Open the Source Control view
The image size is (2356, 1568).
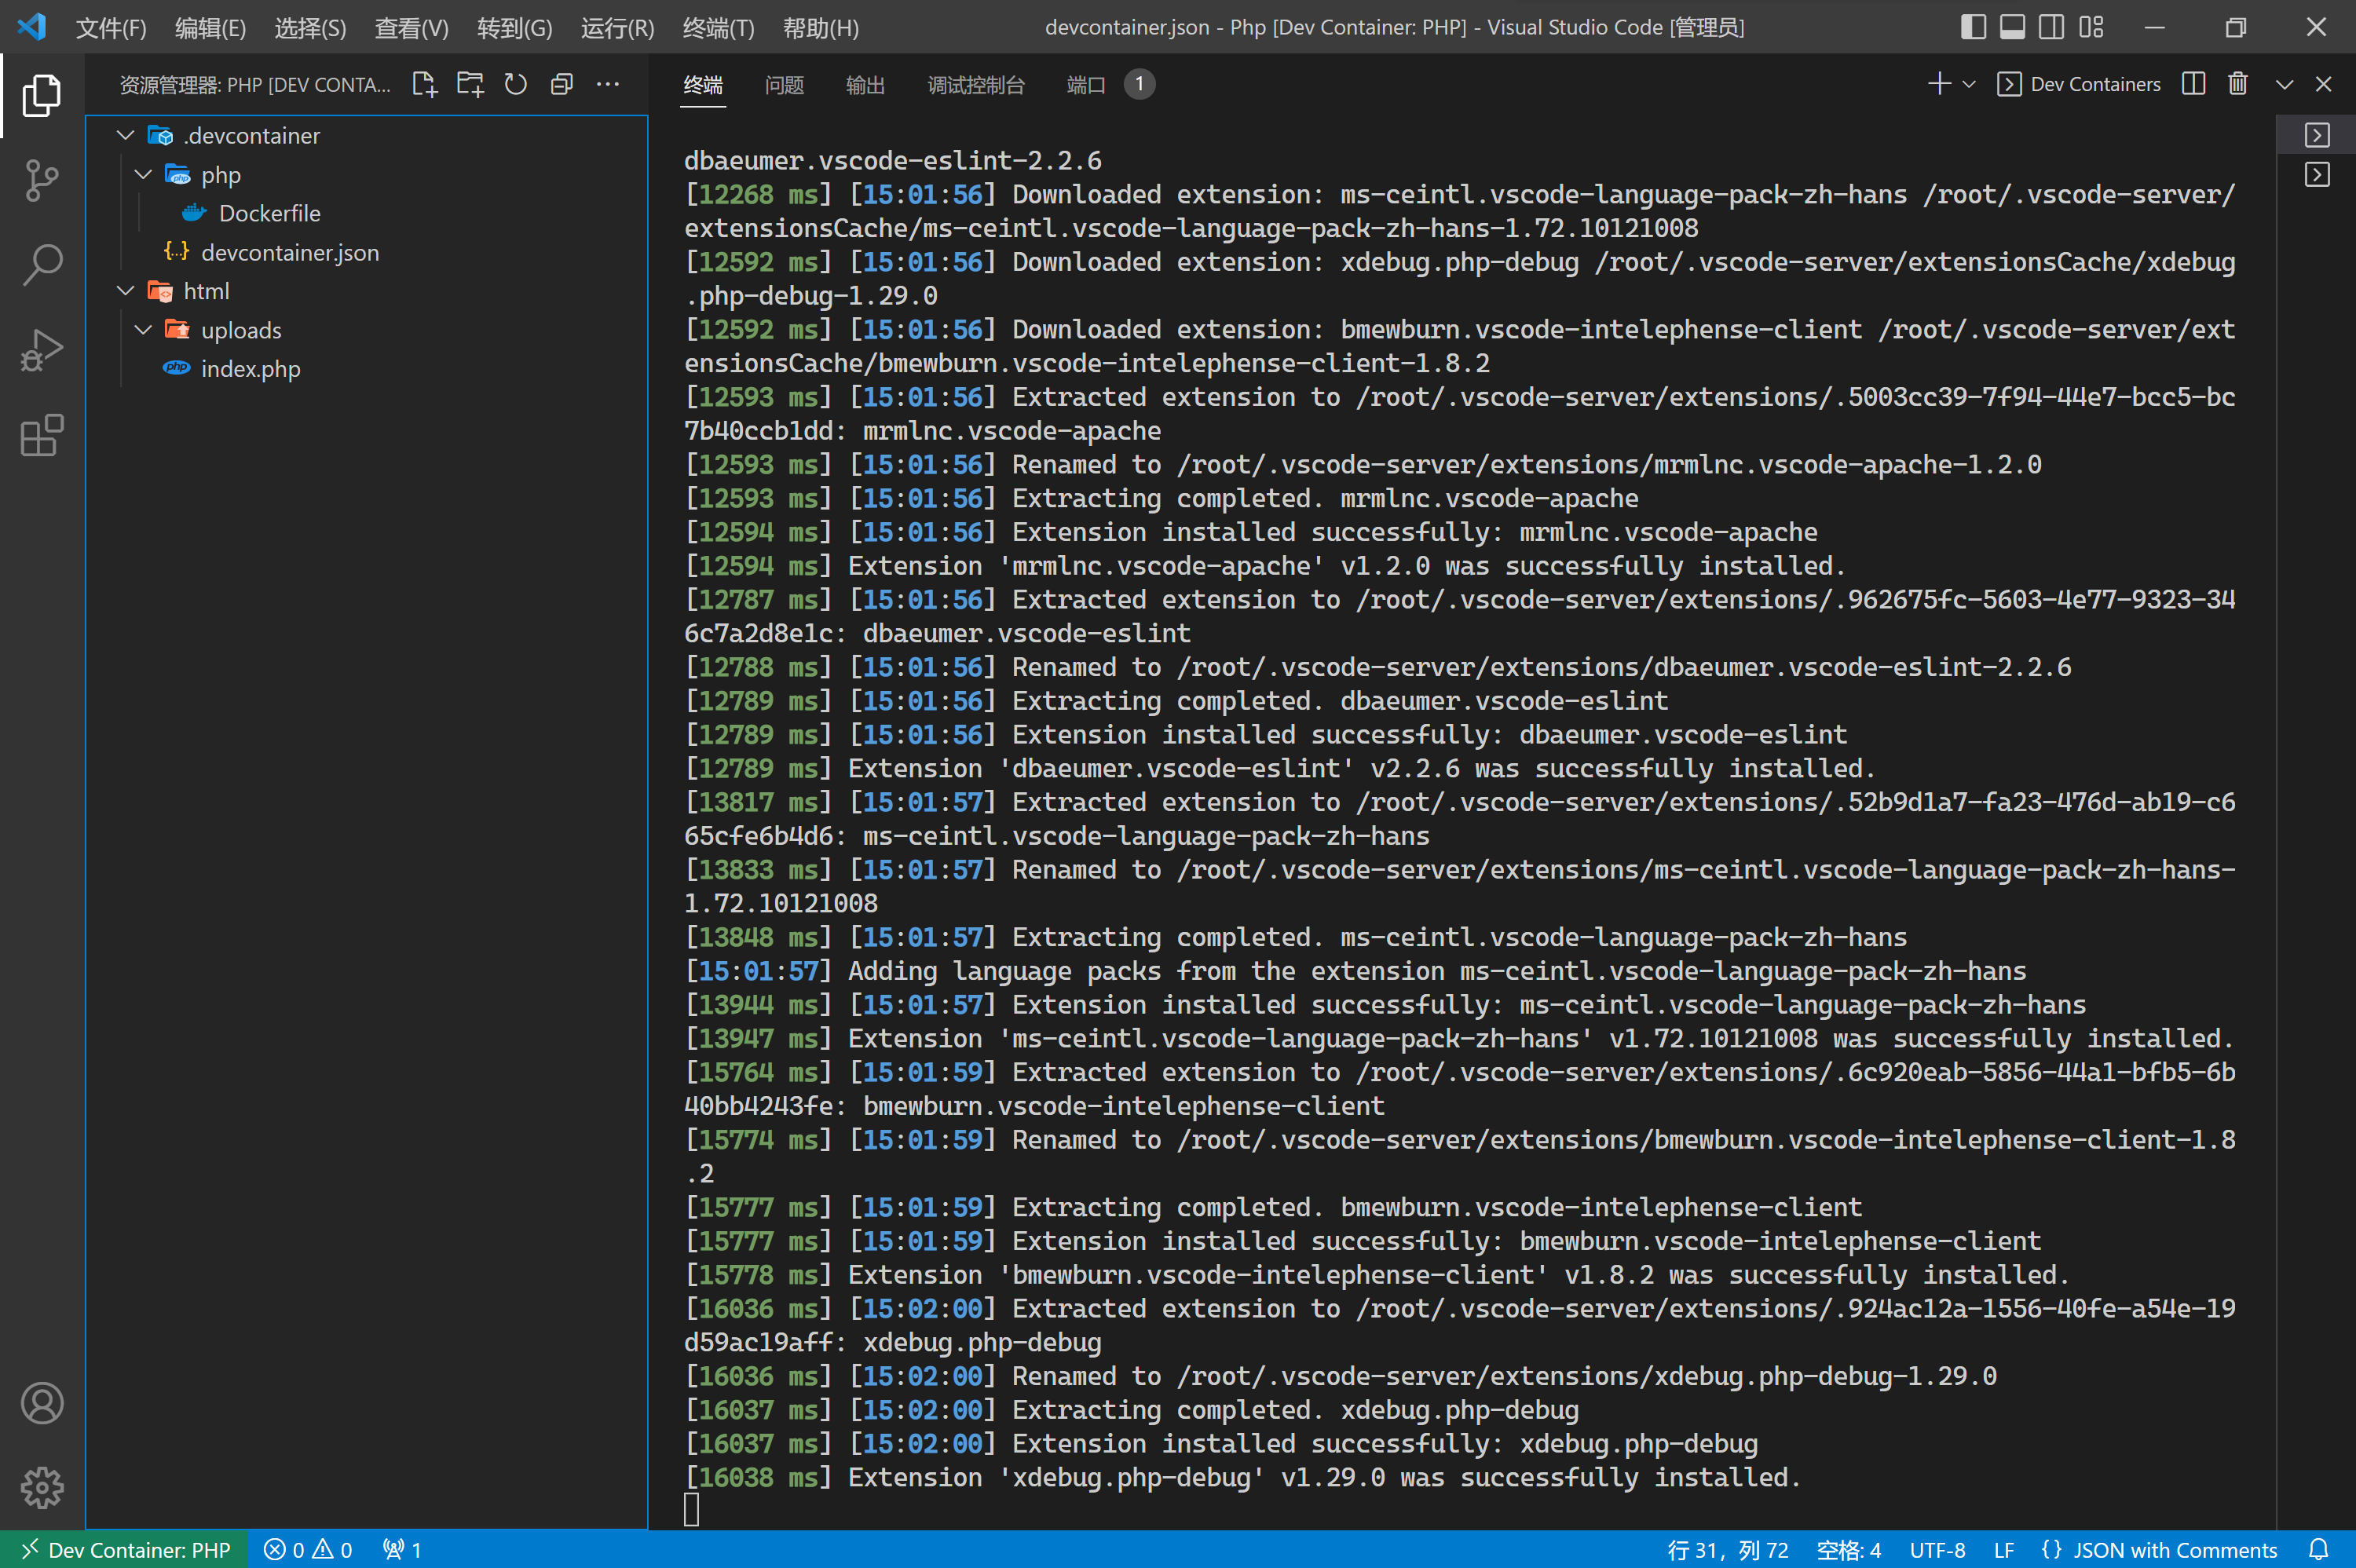click(x=41, y=181)
